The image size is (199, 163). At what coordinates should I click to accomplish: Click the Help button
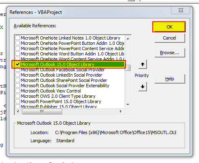(x=170, y=79)
